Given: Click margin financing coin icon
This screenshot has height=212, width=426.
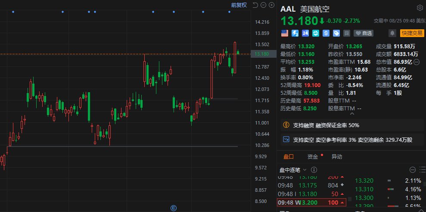Looking at the screenshot, I should pyautogui.click(x=286, y=125).
